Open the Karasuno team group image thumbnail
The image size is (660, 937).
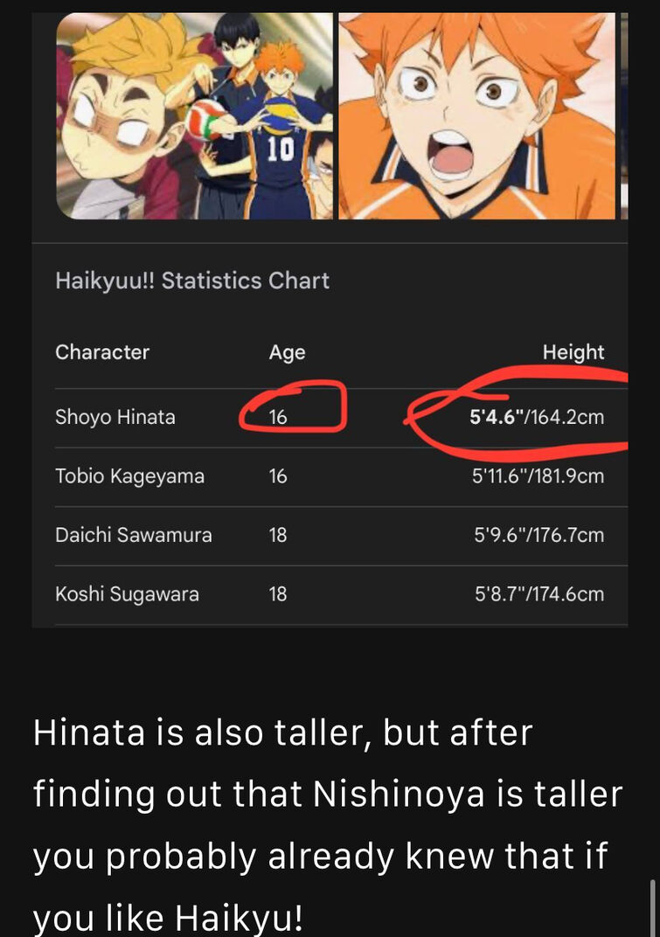coord(194,116)
